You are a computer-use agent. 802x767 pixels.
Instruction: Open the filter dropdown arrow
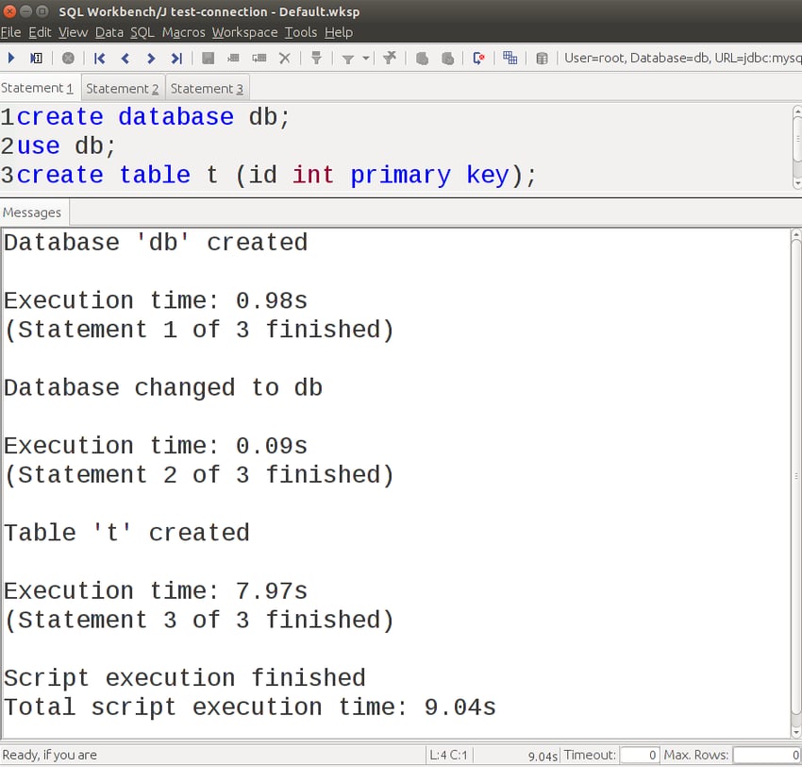[x=365, y=59]
